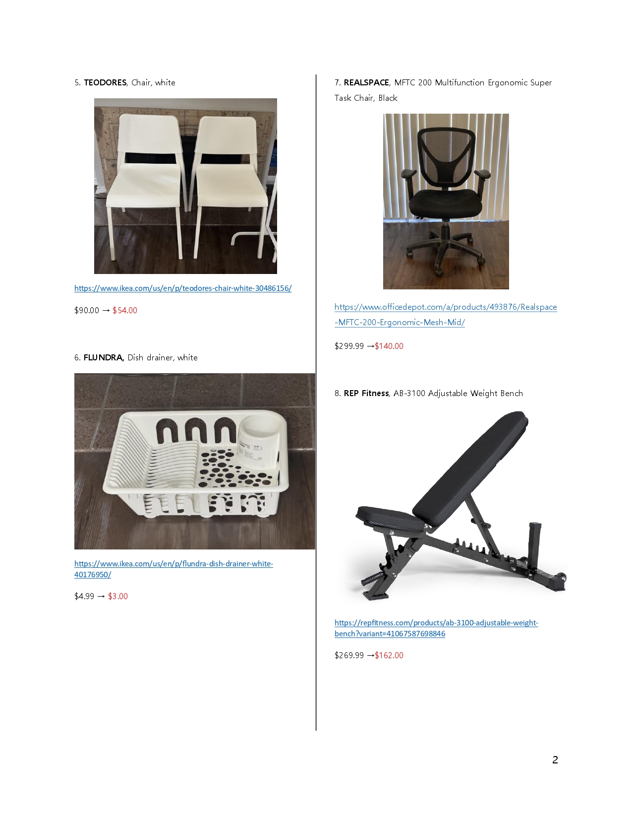Click the original $269.99 price text

pos(349,655)
